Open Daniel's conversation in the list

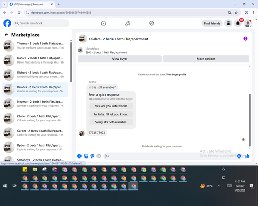click(x=35, y=60)
